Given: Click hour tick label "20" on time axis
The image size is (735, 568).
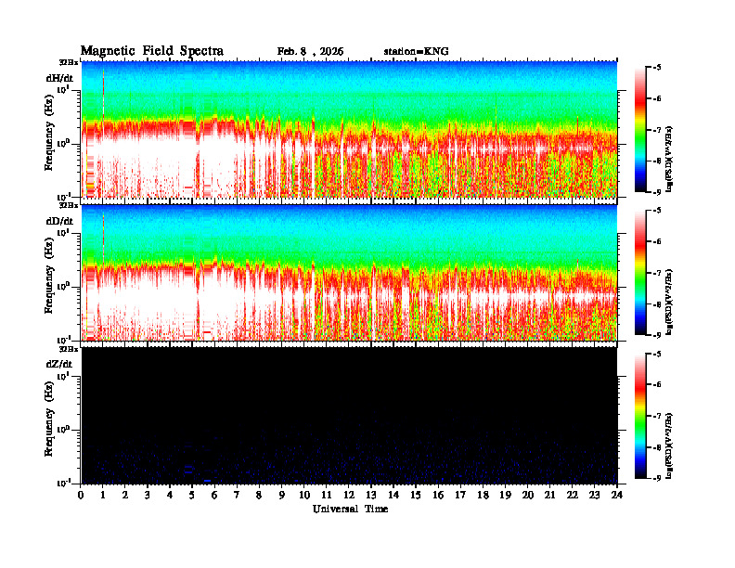Looking at the screenshot, I should (528, 496).
